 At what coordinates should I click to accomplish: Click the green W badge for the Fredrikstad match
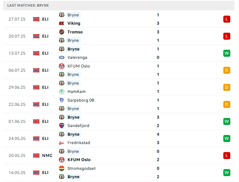(x=227, y=139)
